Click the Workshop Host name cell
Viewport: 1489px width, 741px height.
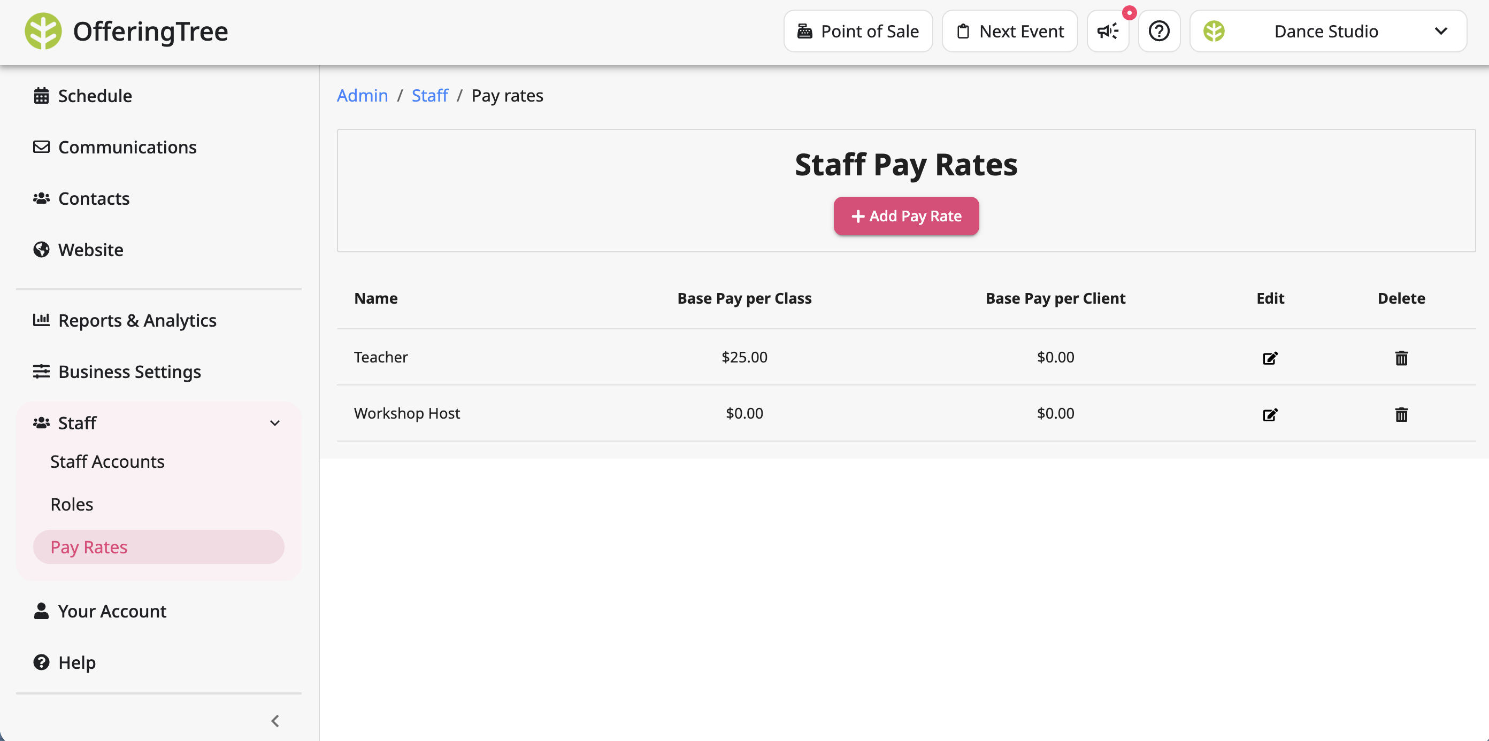click(x=407, y=413)
